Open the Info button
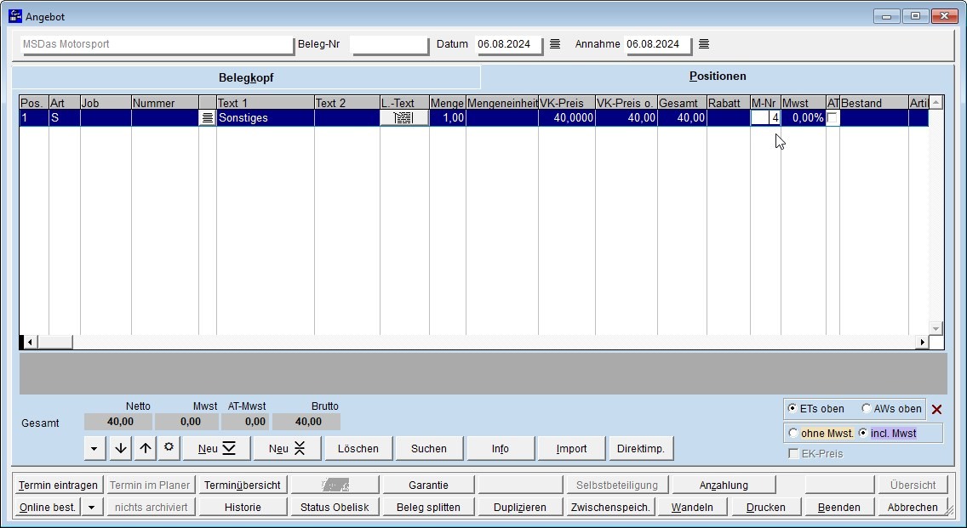This screenshot has height=528, width=967. [x=501, y=449]
